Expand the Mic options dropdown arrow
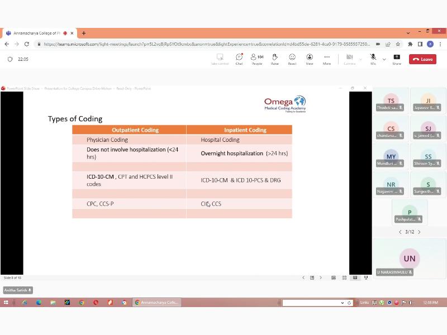 384,59
